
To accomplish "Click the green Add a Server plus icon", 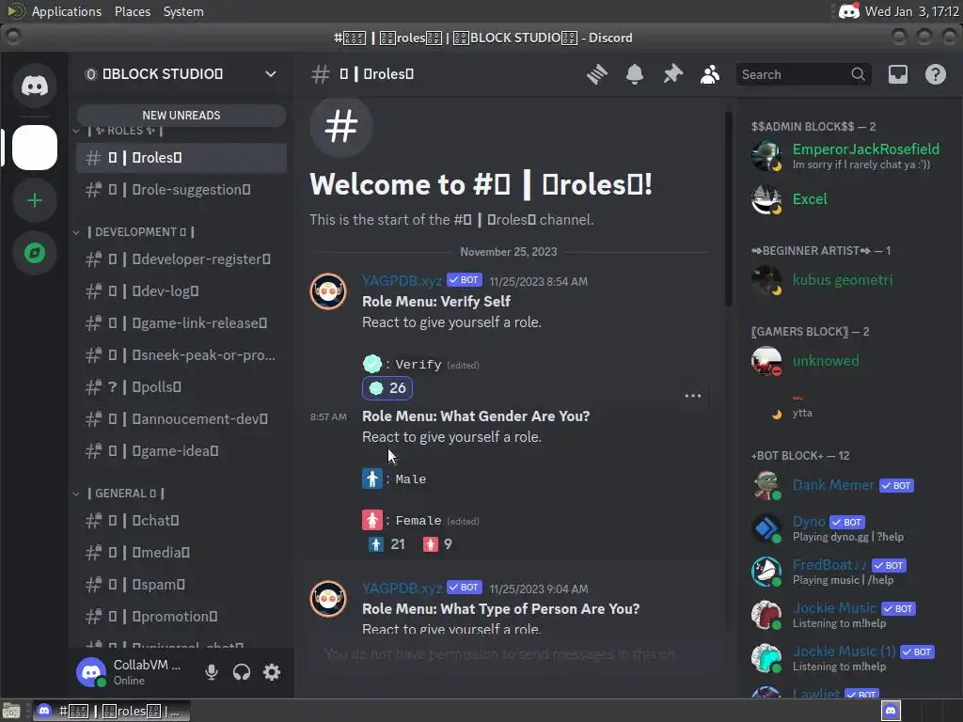I will click(35, 200).
